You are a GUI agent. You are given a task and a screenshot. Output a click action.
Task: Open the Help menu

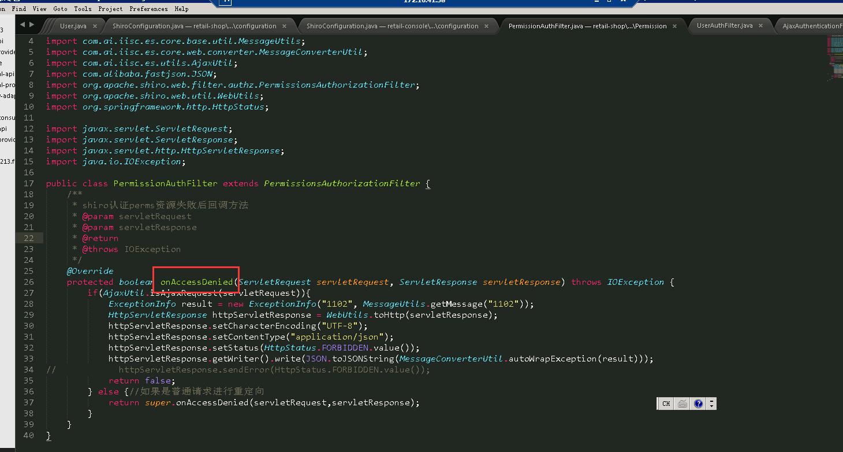pyautogui.click(x=181, y=9)
